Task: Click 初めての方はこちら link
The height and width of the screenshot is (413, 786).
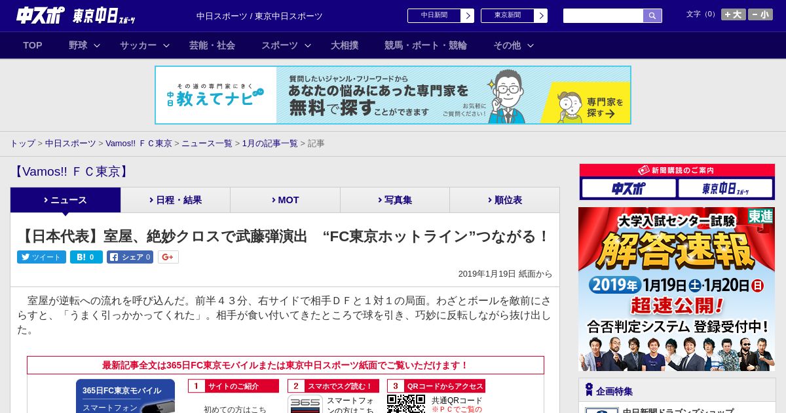Action: click(x=235, y=409)
